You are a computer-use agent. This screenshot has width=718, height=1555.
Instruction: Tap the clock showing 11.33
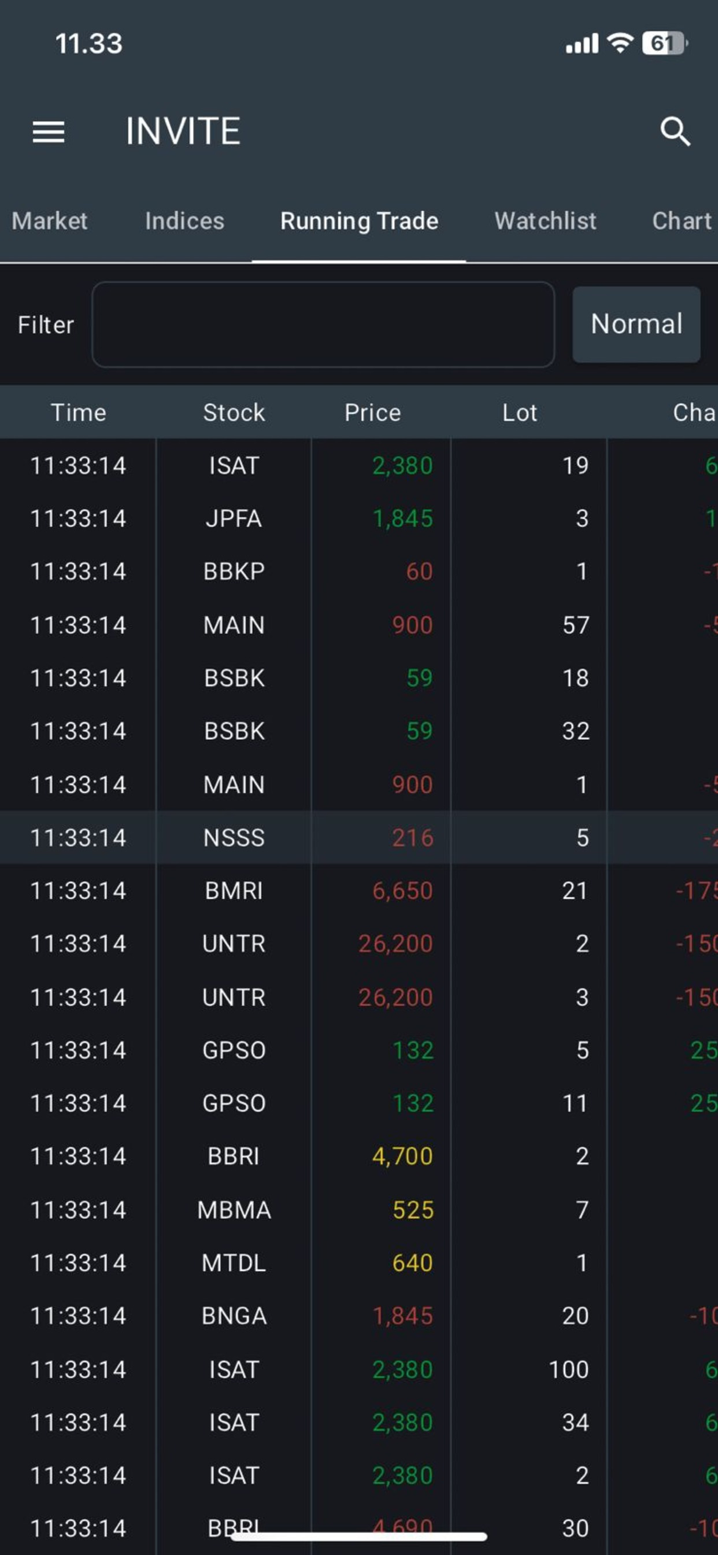pyautogui.click(x=88, y=43)
